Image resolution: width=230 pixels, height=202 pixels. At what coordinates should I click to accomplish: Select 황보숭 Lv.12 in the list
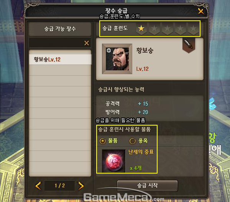click(60, 60)
